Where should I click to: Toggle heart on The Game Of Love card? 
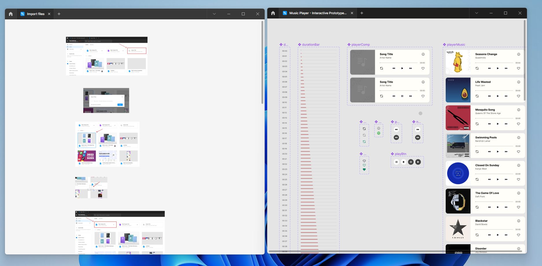click(519, 207)
